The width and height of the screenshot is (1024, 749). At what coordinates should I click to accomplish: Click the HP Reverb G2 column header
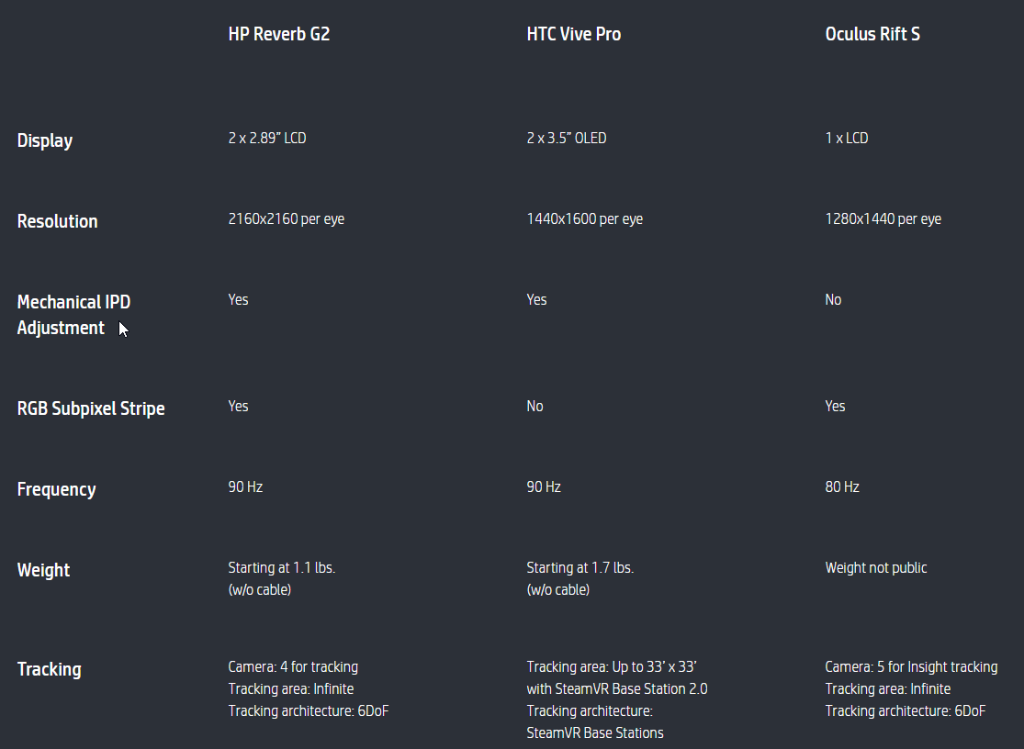click(279, 34)
